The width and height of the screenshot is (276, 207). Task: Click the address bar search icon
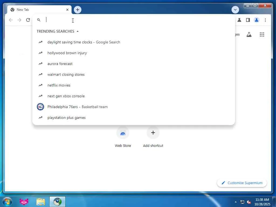coord(39,20)
